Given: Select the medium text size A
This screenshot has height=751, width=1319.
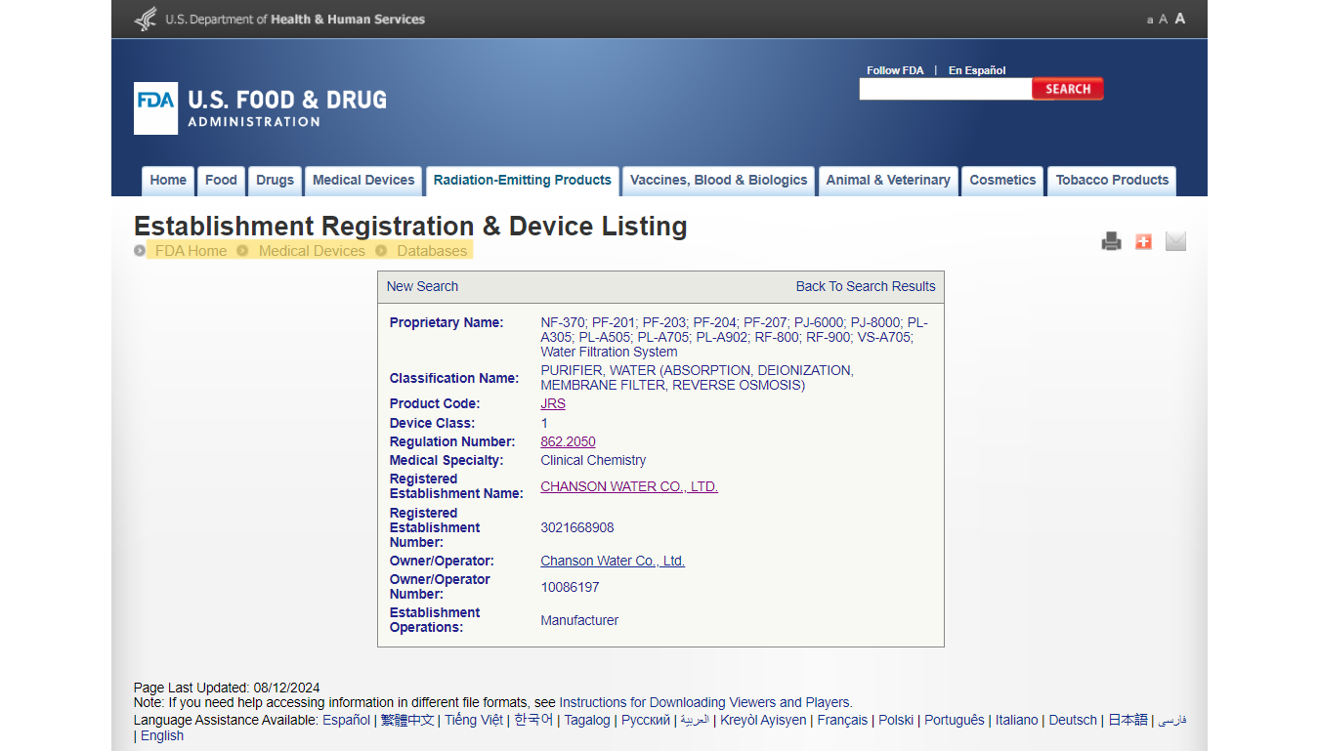Looking at the screenshot, I should [x=1163, y=20].
